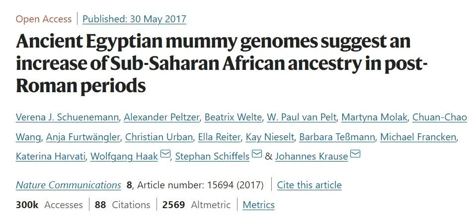
Task: Click the Cite this article link
Action: tap(309, 185)
